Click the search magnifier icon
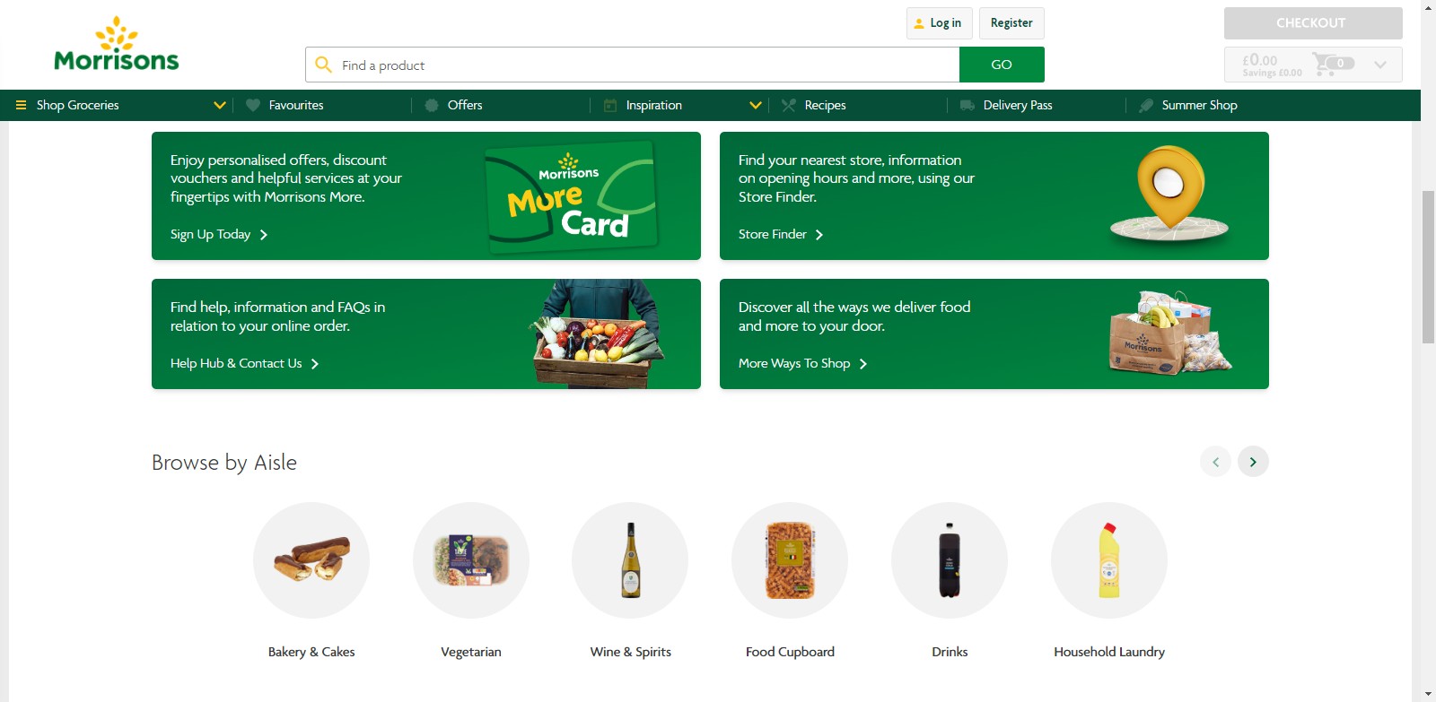The width and height of the screenshot is (1436, 702). [323, 65]
